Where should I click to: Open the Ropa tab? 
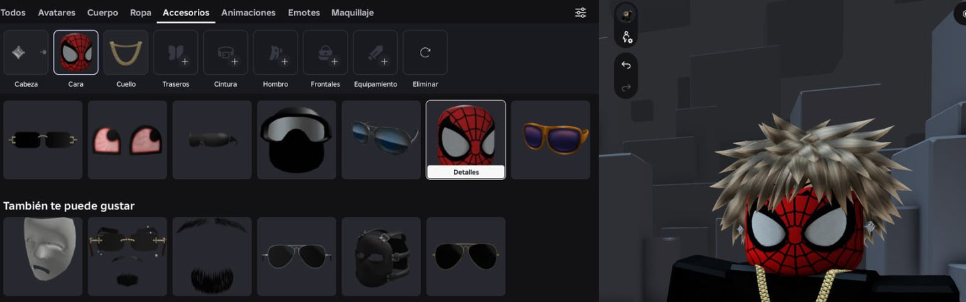coord(140,13)
